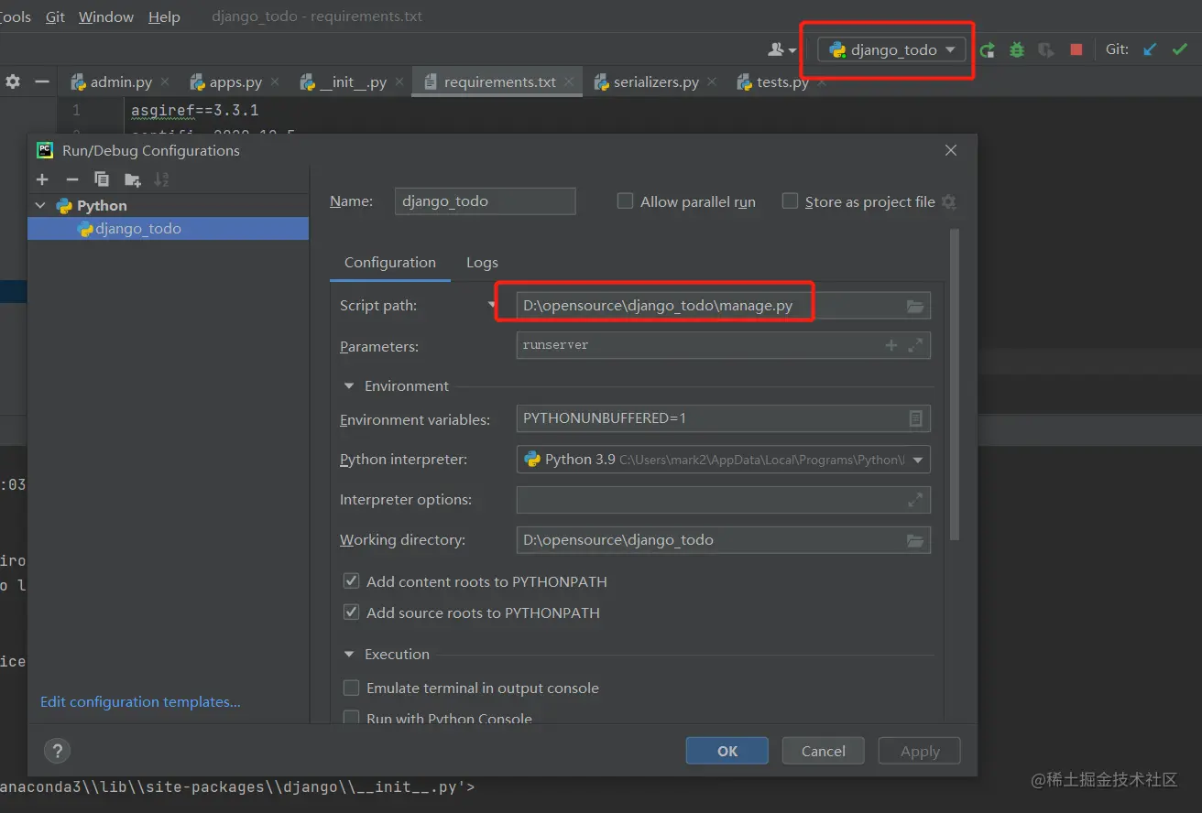Switch to tests.py editor tab
This screenshot has height=813, width=1202.
(x=782, y=81)
